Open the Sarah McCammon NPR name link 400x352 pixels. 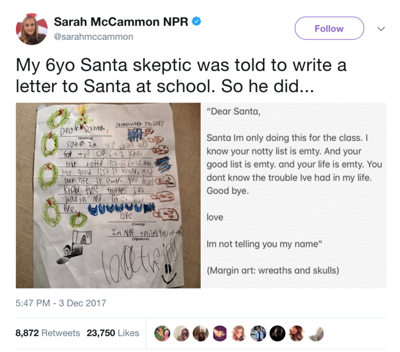pyautogui.click(x=121, y=22)
